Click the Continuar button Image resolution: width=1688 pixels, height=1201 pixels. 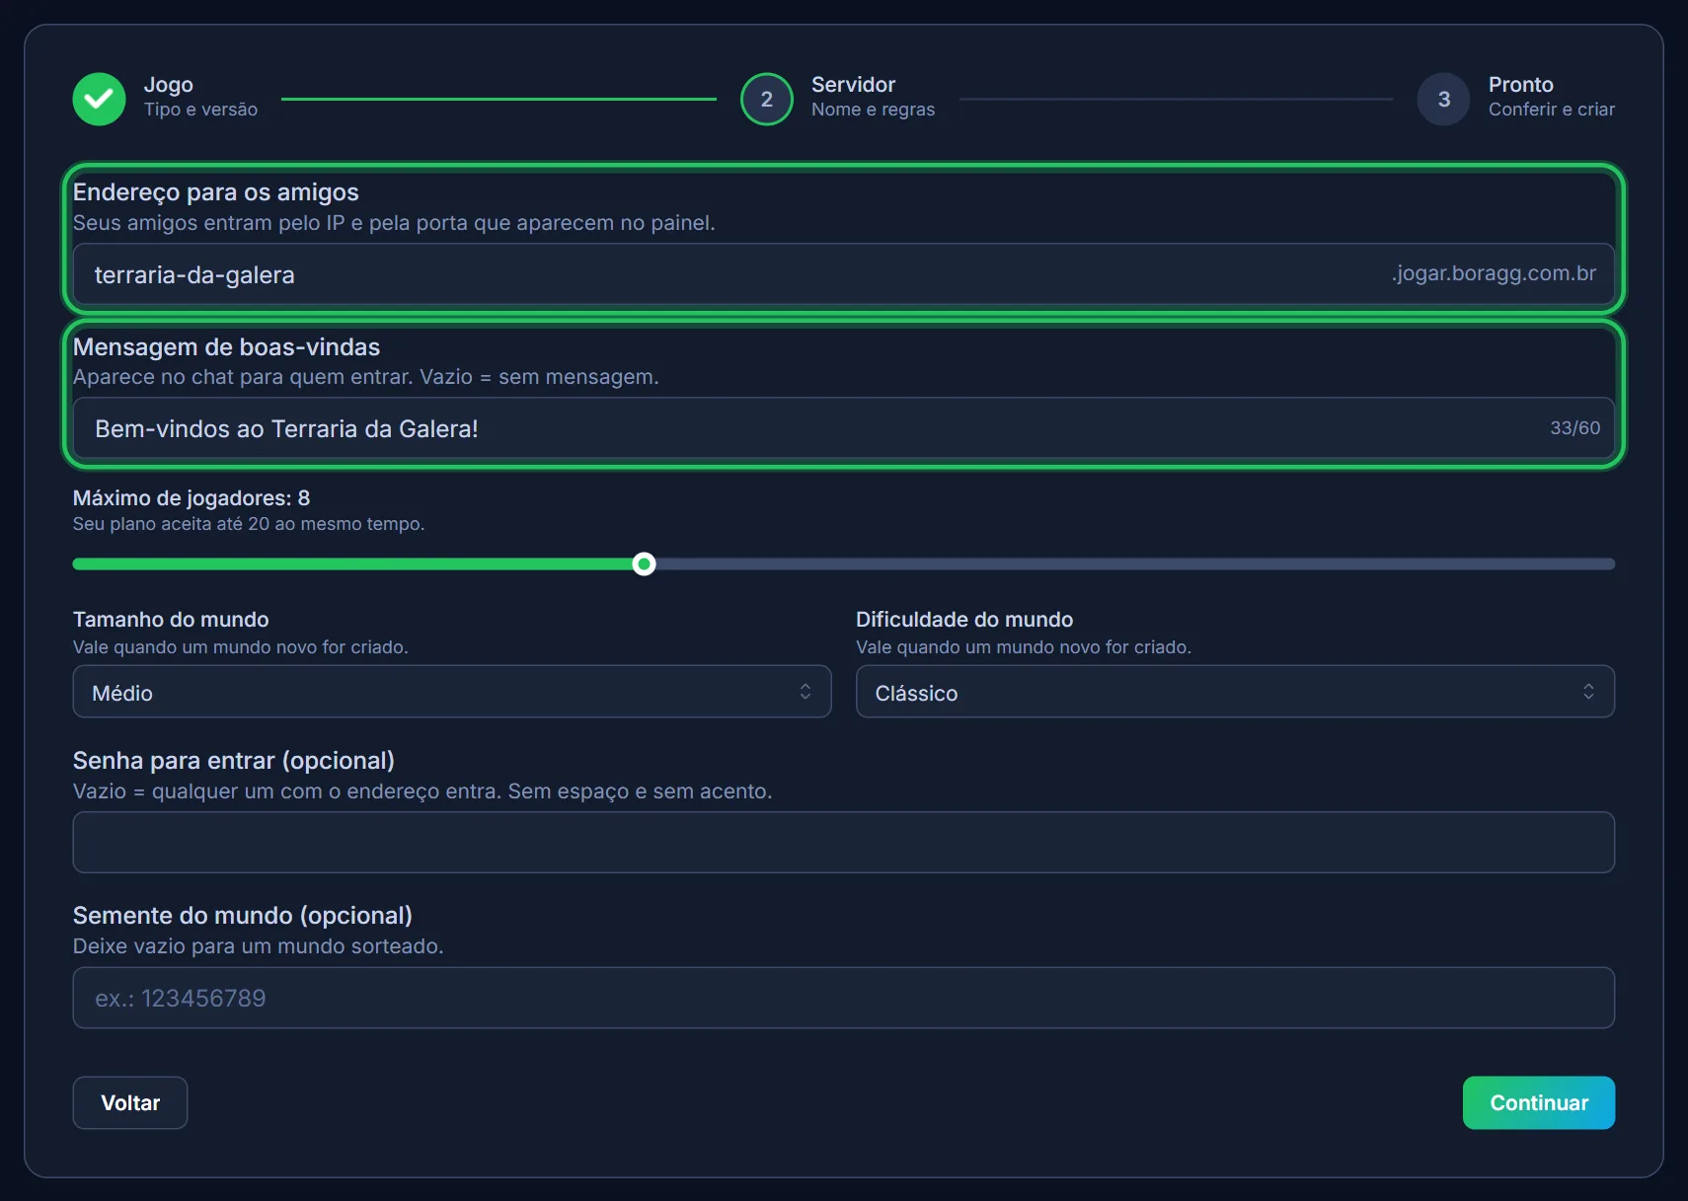coord(1539,1102)
